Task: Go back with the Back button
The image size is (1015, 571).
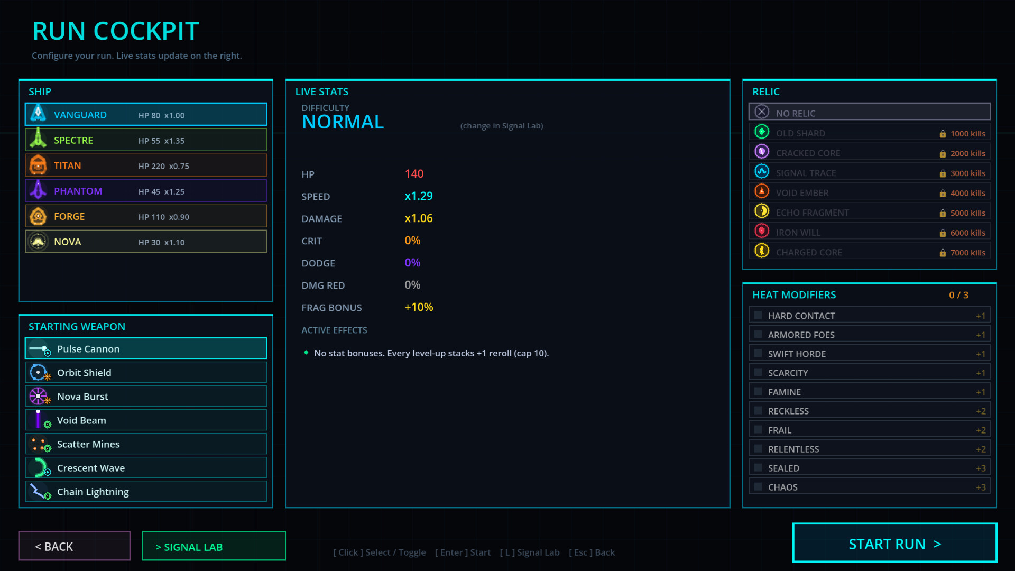Action: pyautogui.click(x=75, y=546)
